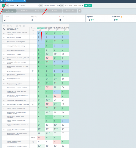
Task: Click the tag icon in the table header
Action: [4, 29]
